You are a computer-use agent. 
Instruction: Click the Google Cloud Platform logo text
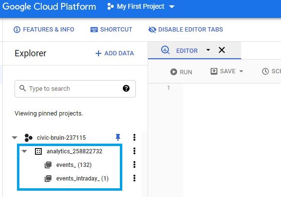(49, 7)
